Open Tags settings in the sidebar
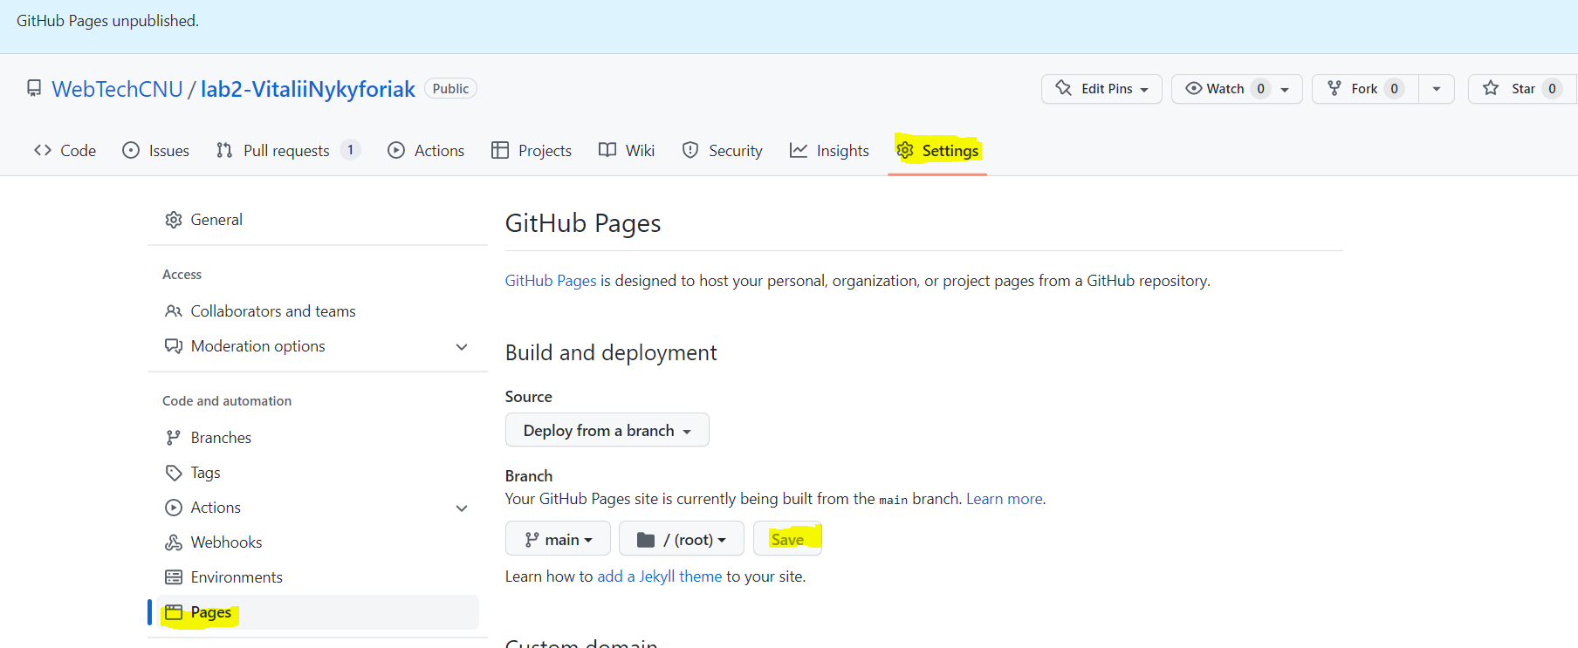 coord(317,473)
